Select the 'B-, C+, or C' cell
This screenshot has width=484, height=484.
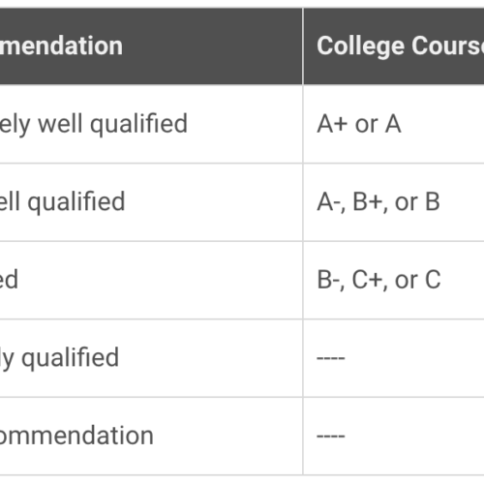click(x=394, y=280)
